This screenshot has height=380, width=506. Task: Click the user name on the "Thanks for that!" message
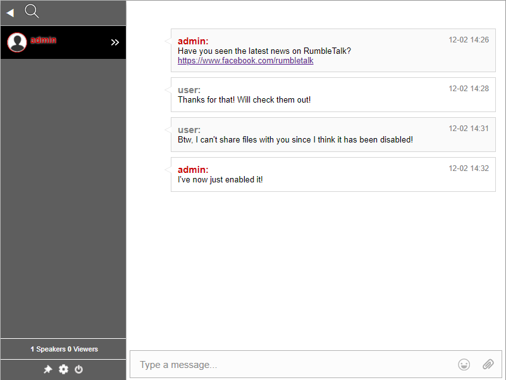tap(188, 90)
